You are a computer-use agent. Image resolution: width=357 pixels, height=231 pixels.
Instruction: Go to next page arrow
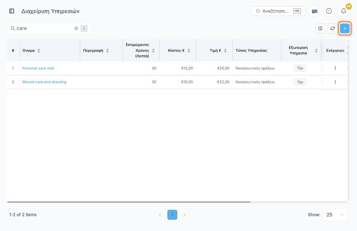click(x=184, y=215)
